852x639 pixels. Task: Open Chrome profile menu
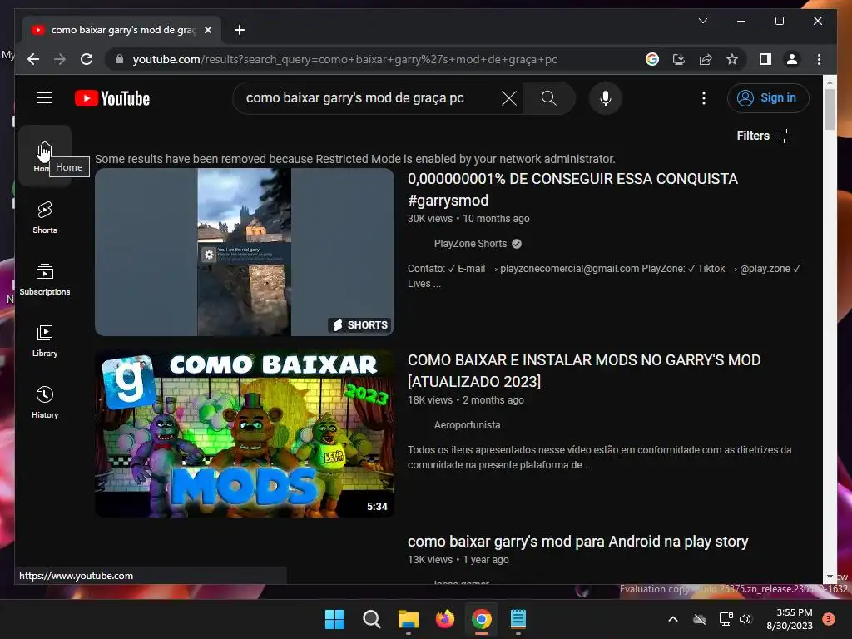[792, 59]
